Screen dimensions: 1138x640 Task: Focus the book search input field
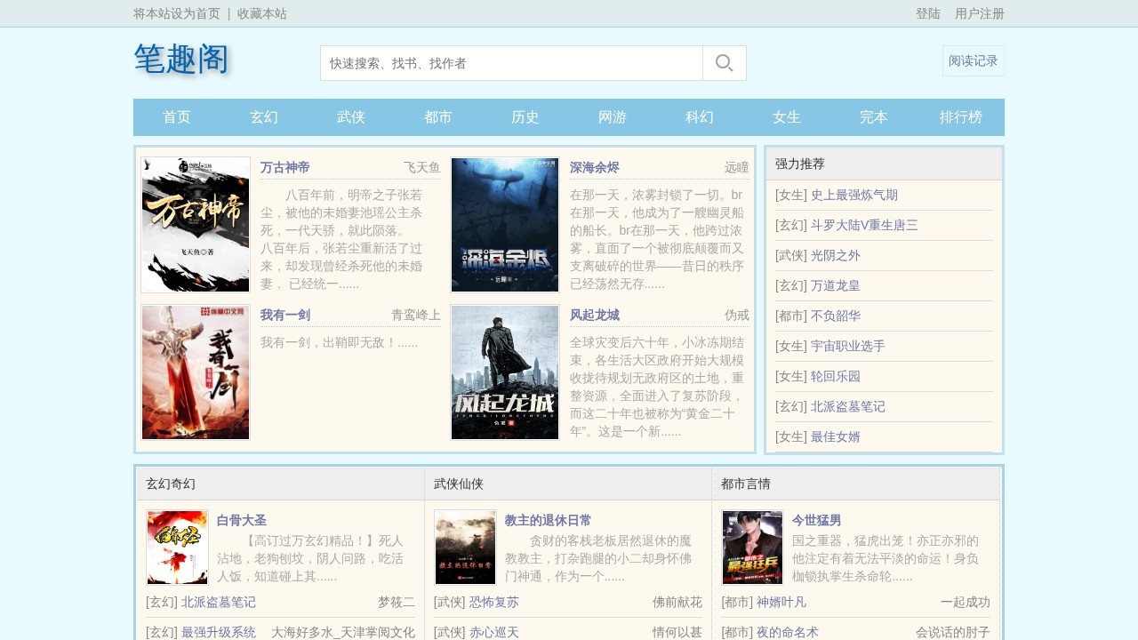click(511, 63)
